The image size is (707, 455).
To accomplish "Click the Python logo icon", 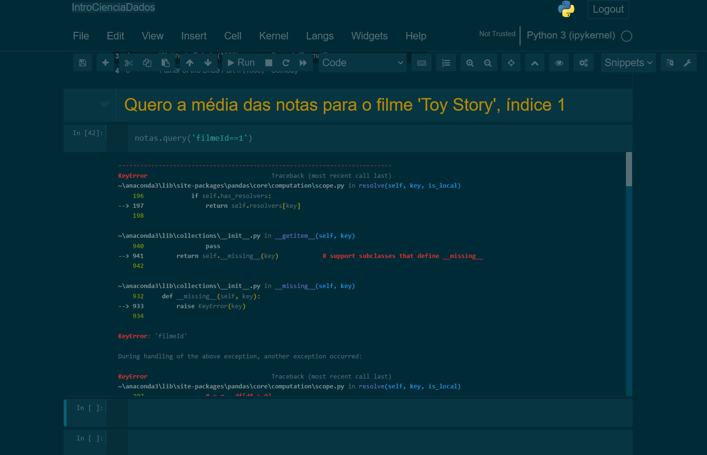I will (566, 9).
